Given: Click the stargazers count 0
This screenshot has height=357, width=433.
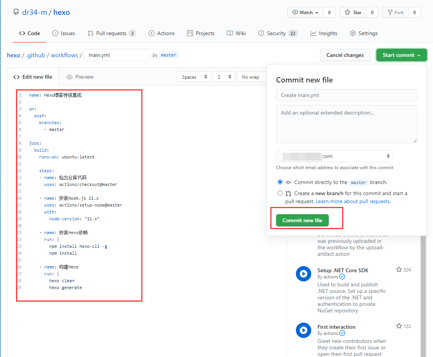Looking at the screenshot, I should (372, 13).
